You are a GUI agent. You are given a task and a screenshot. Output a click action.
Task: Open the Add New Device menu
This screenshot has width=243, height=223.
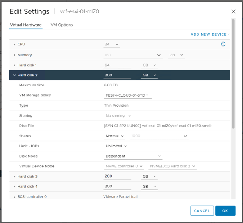210,34
